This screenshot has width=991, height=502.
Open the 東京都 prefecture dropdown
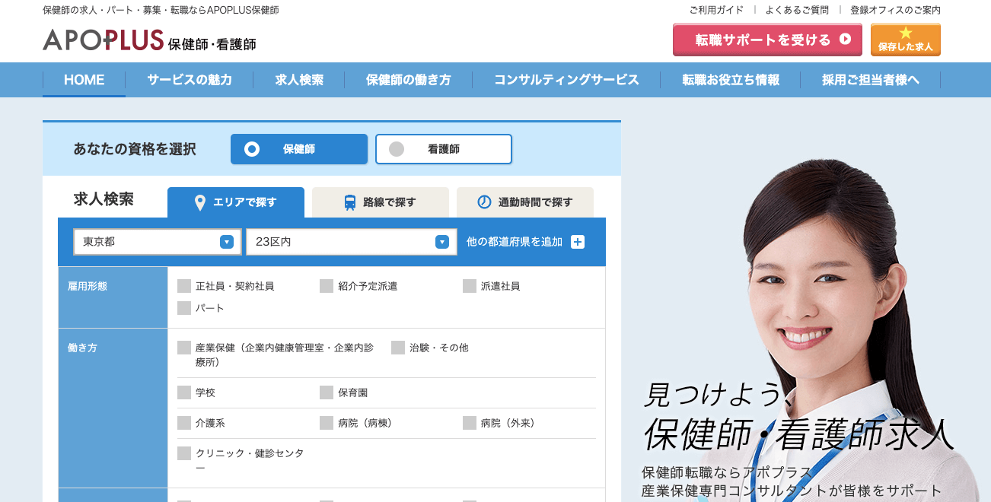click(x=158, y=242)
